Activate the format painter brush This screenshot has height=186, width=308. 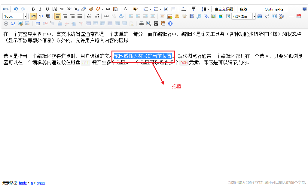coord(91,9)
